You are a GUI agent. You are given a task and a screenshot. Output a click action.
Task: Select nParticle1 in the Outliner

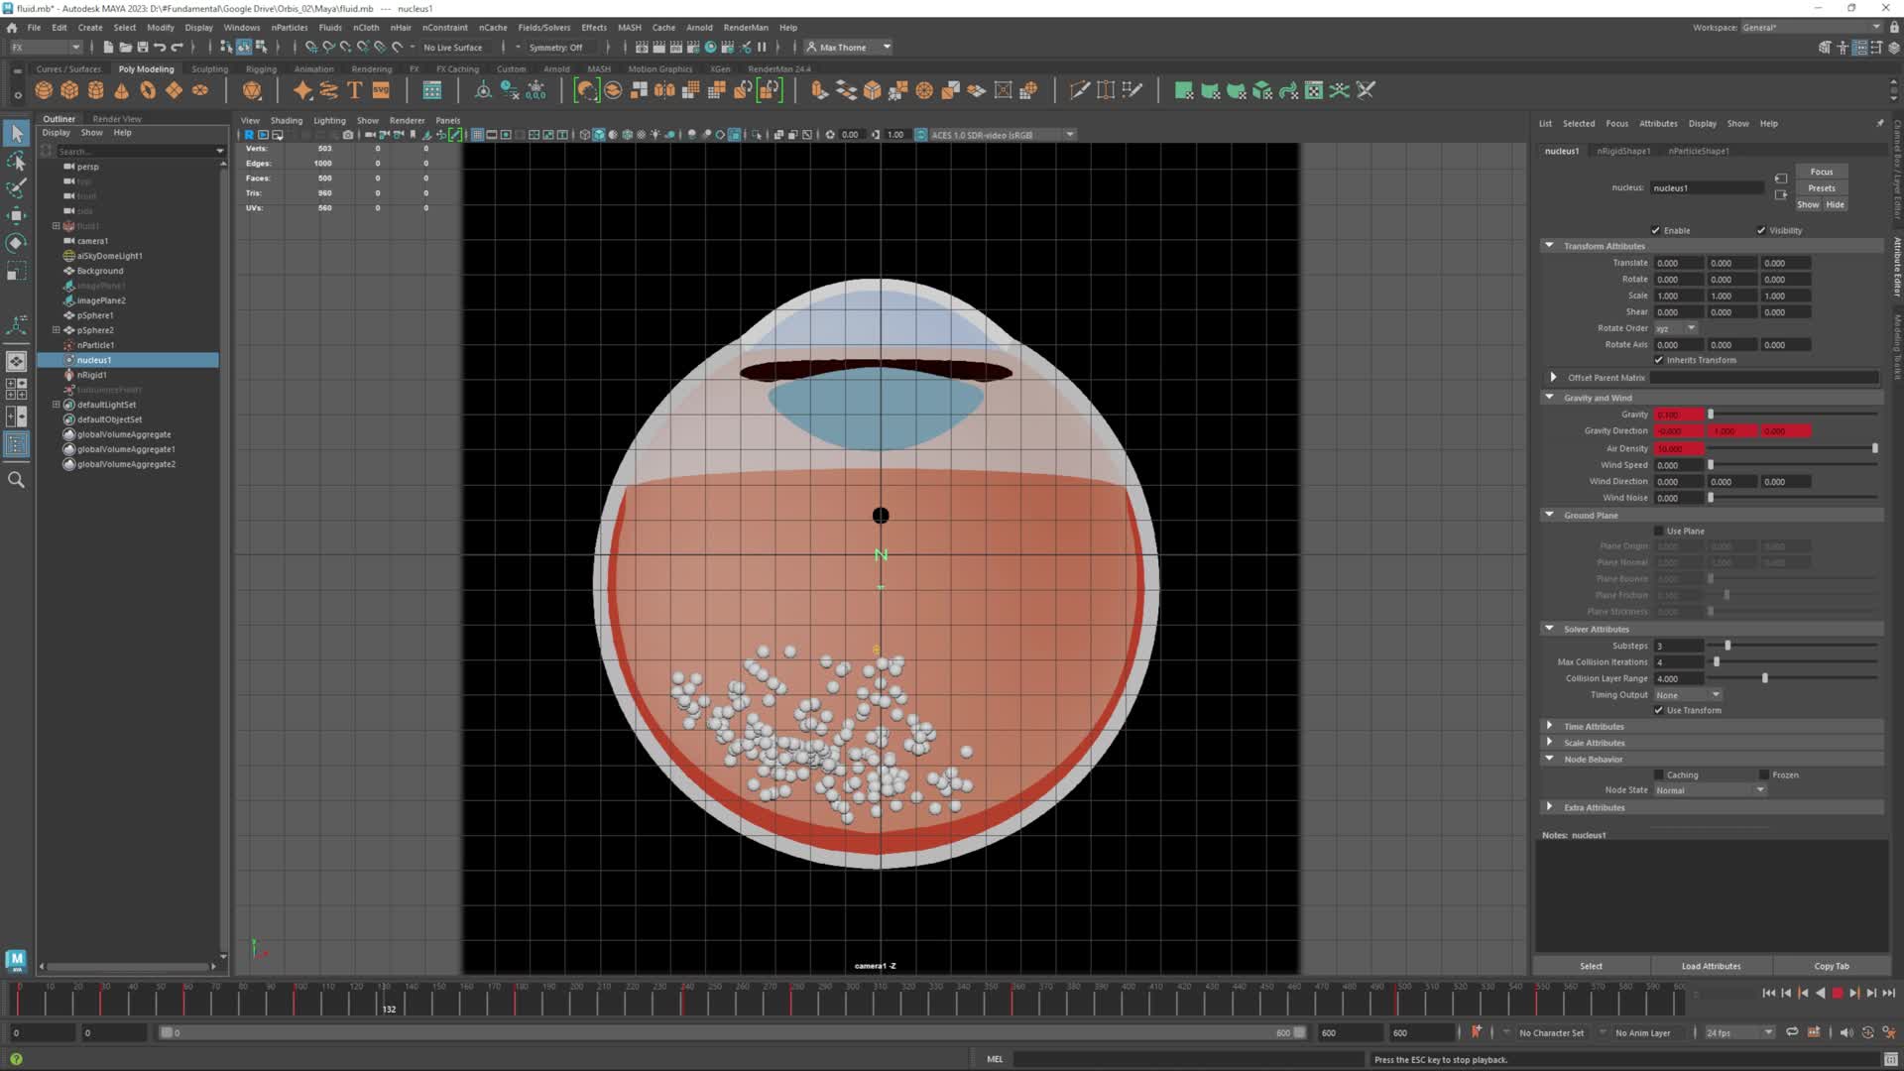(x=95, y=345)
